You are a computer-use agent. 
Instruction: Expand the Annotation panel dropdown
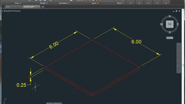[64, 3]
